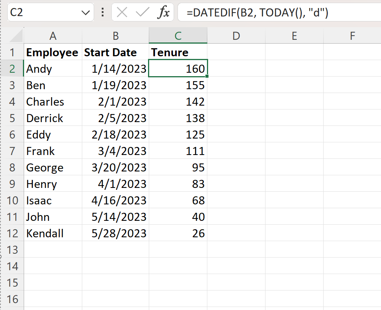Viewport: 381px width, 310px height.
Task: Select empty cell D2
Action: 236,69
